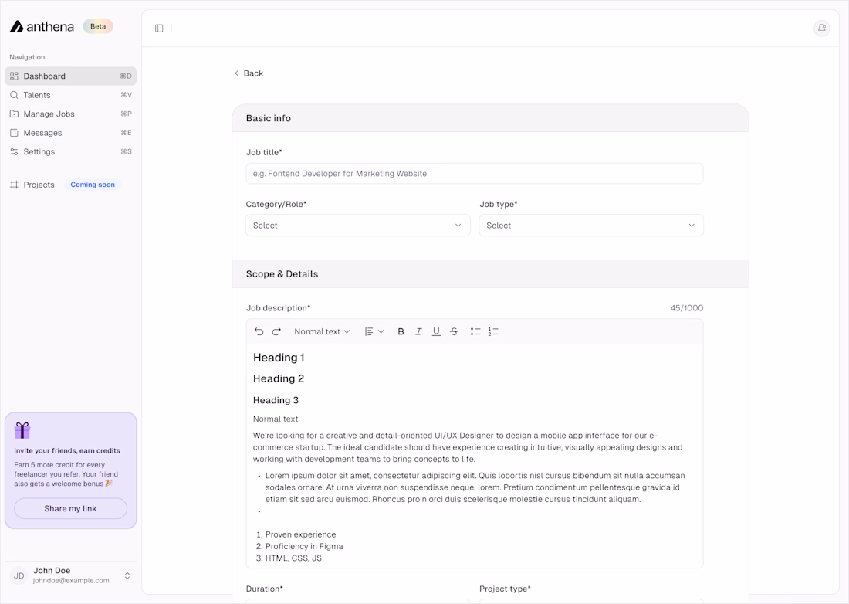Click the anthena logo
Image resolution: width=849 pixels, height=604 pixels.
coord(42,26)
